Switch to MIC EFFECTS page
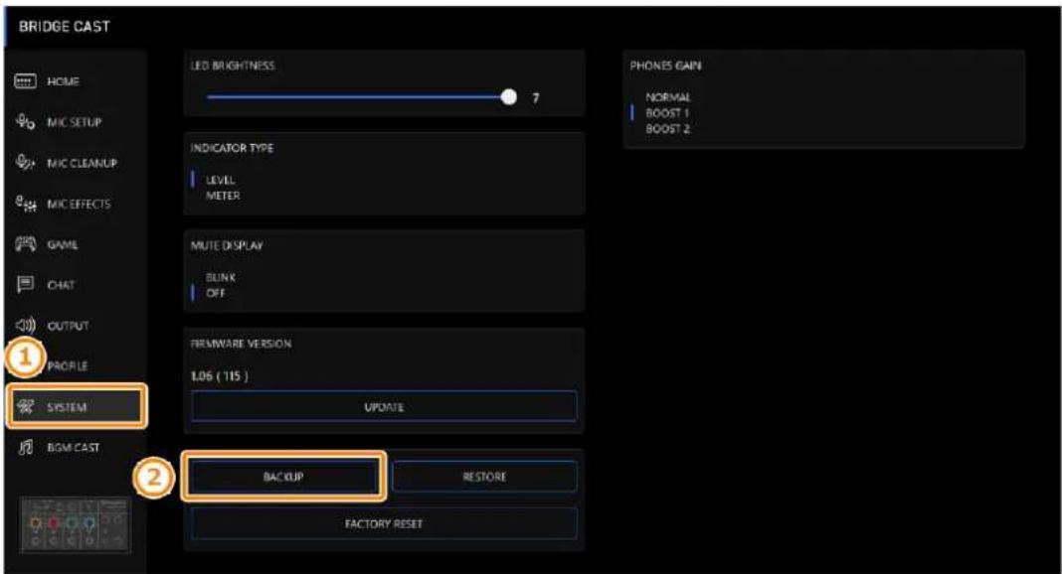This screenshot has height=574, width=1062. tap(79, 204)
